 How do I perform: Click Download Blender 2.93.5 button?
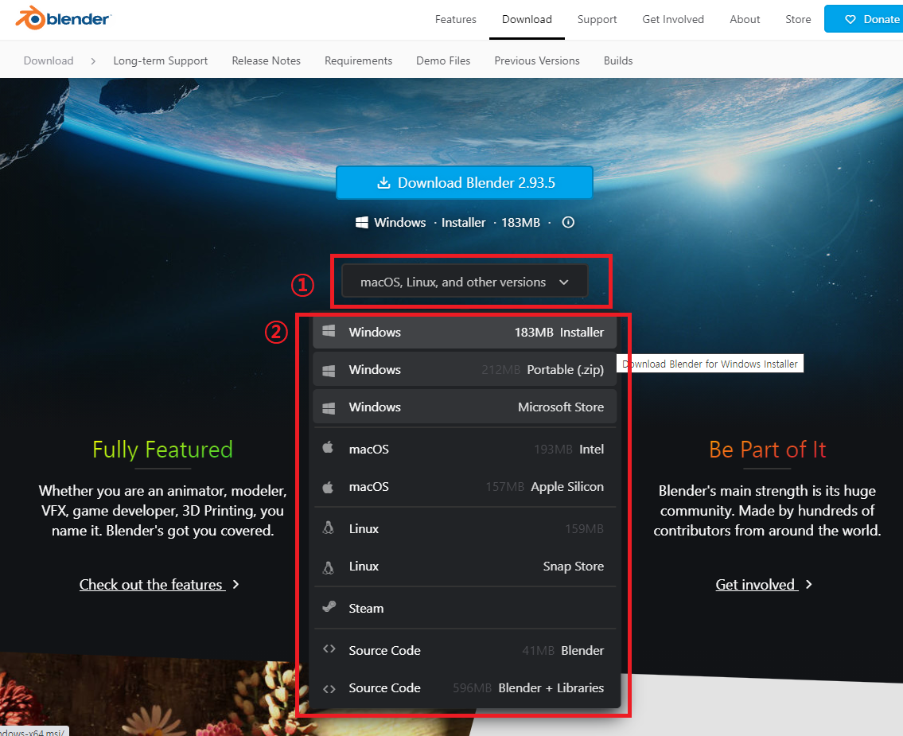click(x=464, y=182)
